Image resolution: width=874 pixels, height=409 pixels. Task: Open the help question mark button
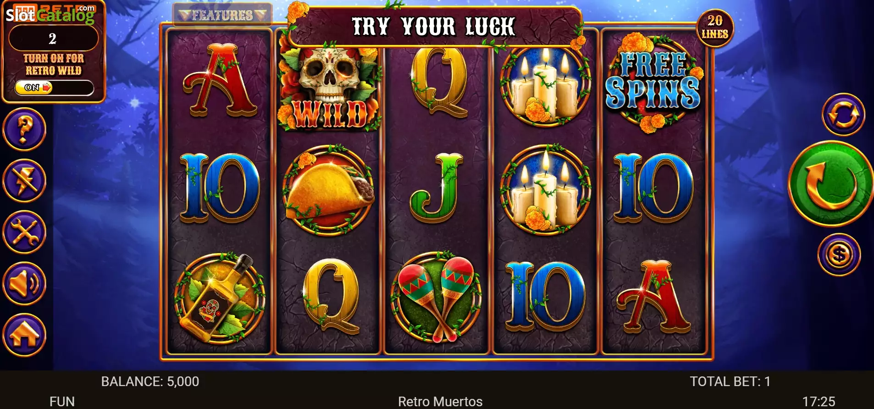coord(24,129)
